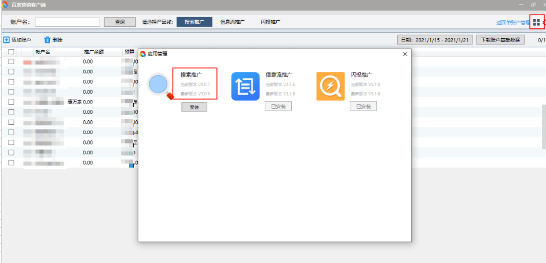
Task: Toggle the select-all checkbox in table header
Action: pyautogui.click(x=11, y=51)
